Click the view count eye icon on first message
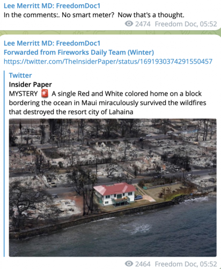Screen dimensions: 221x269 [x=129, y=24]
